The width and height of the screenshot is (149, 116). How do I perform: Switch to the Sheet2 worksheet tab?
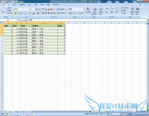tap(18, 112)
